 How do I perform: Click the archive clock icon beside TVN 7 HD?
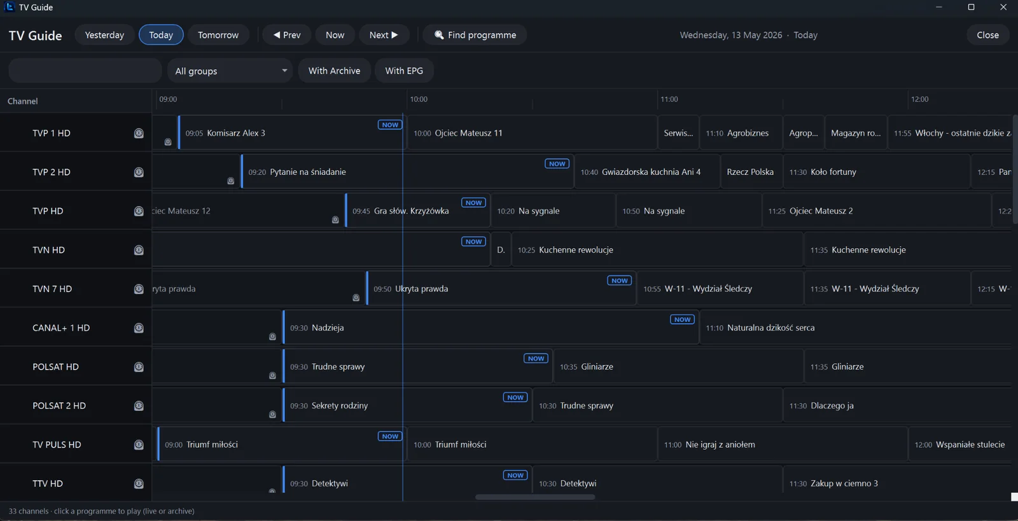tap(139, 289)
